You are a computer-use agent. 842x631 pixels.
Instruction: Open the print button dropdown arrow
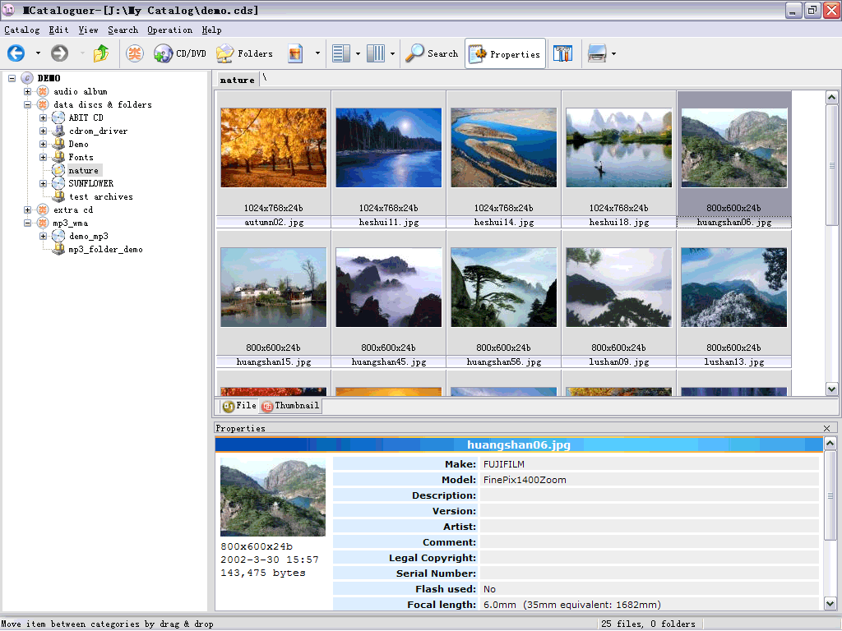pos(613,54)
